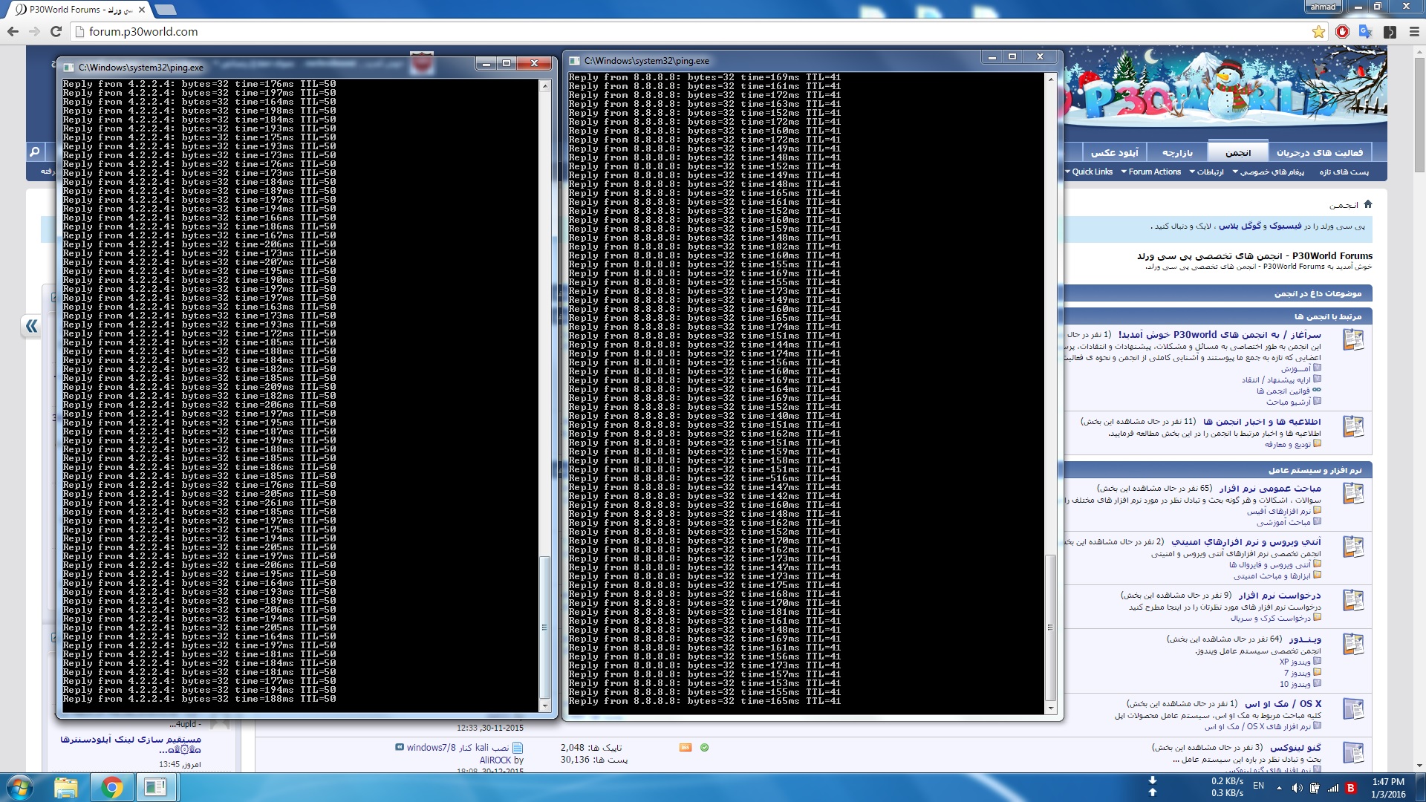Open the ویندوز 10 subforum link
1426x802 pixels.
1295,684
